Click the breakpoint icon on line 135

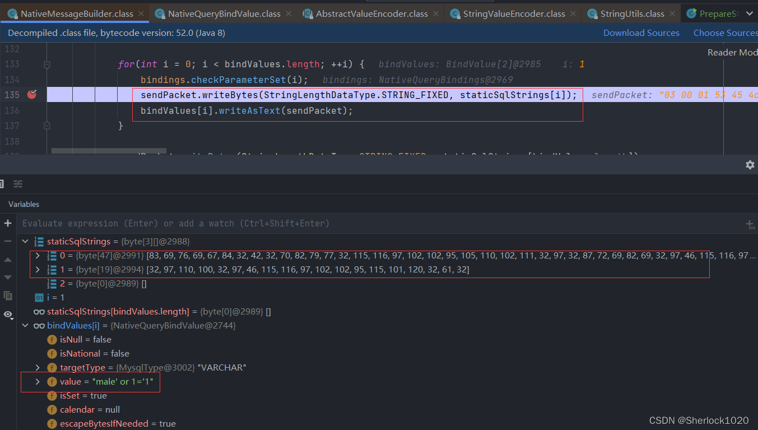32,94
